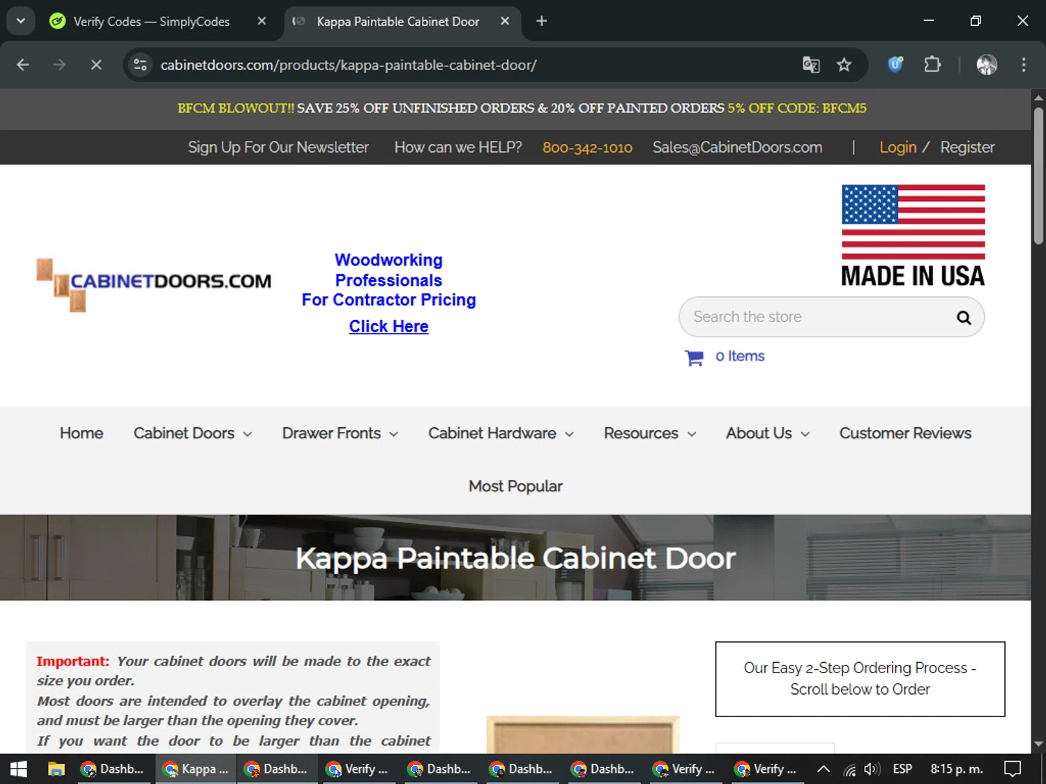Click the CabinetDoors.com logo

click(153, 284)
